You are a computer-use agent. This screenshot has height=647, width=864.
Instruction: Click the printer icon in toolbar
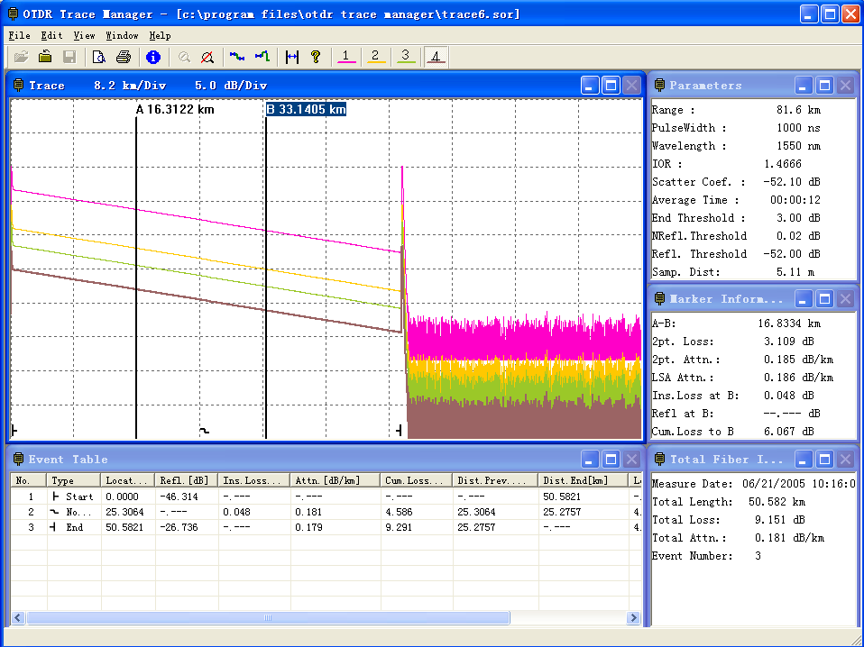(x=123, y=57)
